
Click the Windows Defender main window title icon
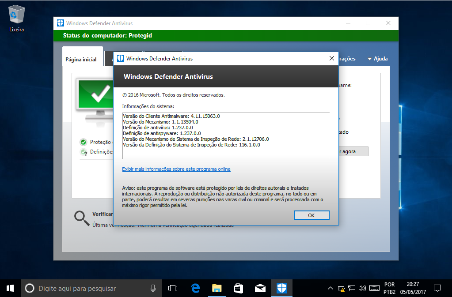[x=60, y=23]
